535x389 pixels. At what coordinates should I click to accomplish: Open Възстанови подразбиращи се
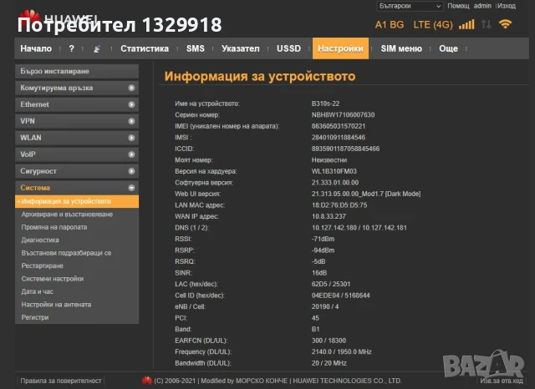66,253
